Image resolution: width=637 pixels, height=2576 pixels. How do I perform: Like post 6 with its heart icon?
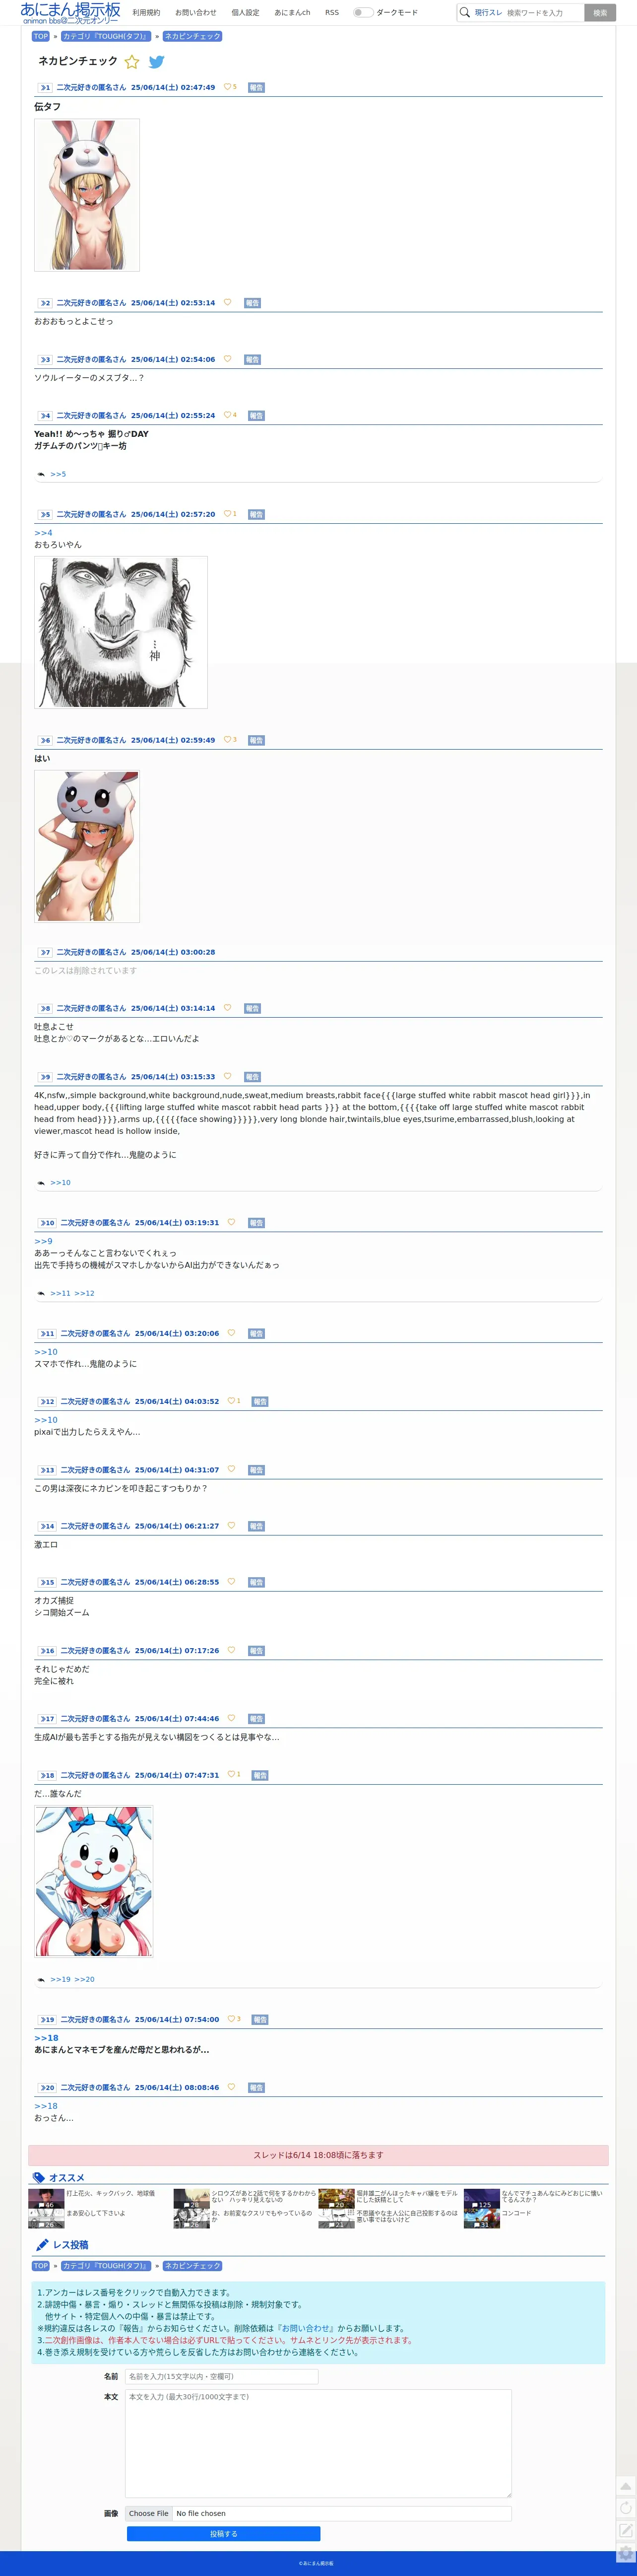227,740
